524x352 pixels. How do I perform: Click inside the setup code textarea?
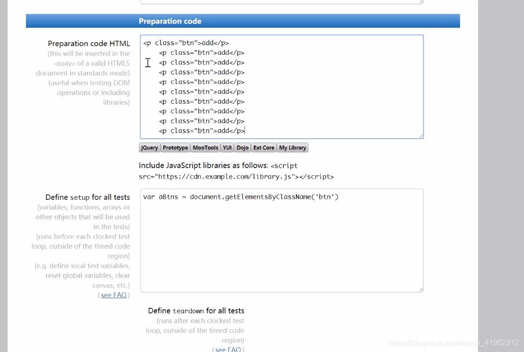pos(282,241)
